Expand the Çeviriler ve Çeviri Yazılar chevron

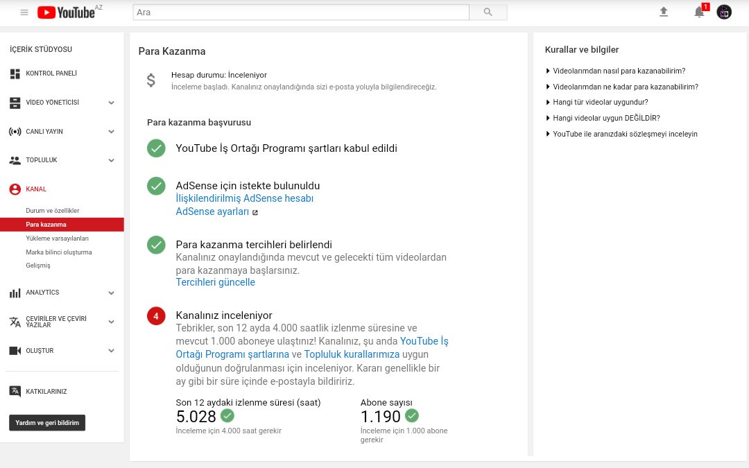click(x=111, y=322)
